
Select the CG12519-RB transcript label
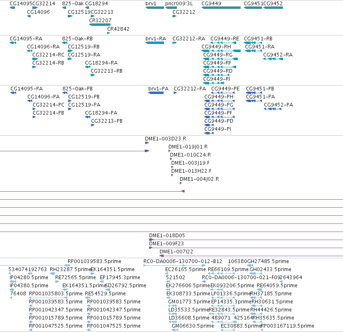[83, 47]
